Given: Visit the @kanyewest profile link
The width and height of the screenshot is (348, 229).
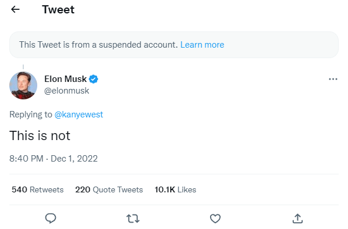Looking at the screenshot, I should coord(79,114).
